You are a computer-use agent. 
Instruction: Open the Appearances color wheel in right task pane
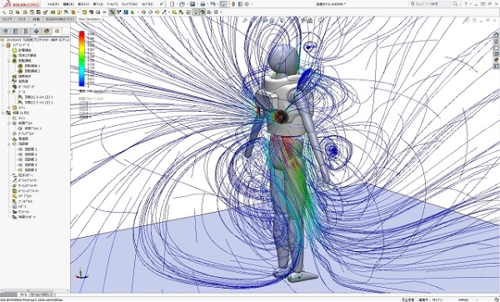click(496, 60)
